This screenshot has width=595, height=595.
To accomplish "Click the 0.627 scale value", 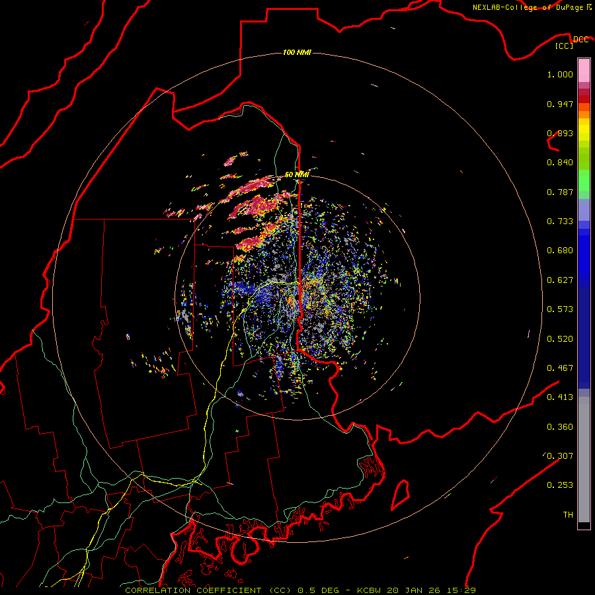I will pyautogui.click(x=560, y=280).
